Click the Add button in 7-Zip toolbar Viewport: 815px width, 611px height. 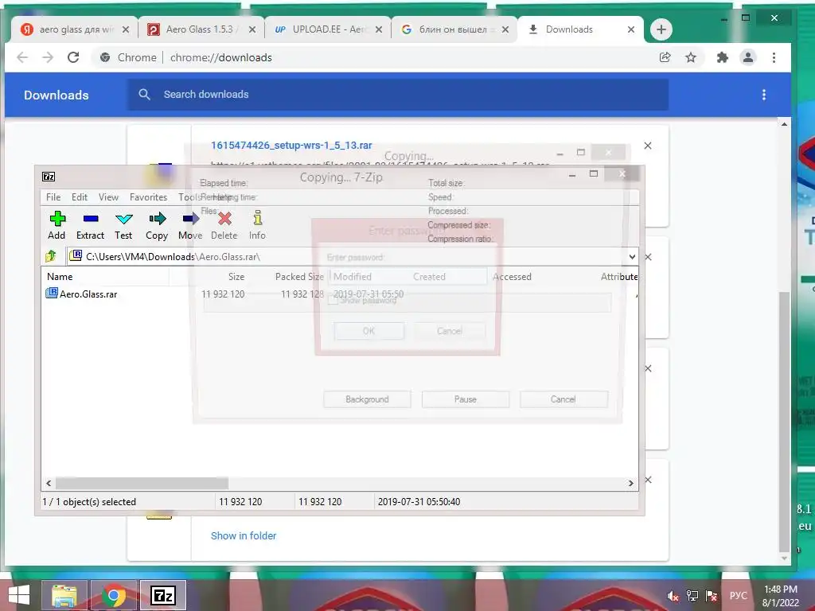tap(57, 225)
